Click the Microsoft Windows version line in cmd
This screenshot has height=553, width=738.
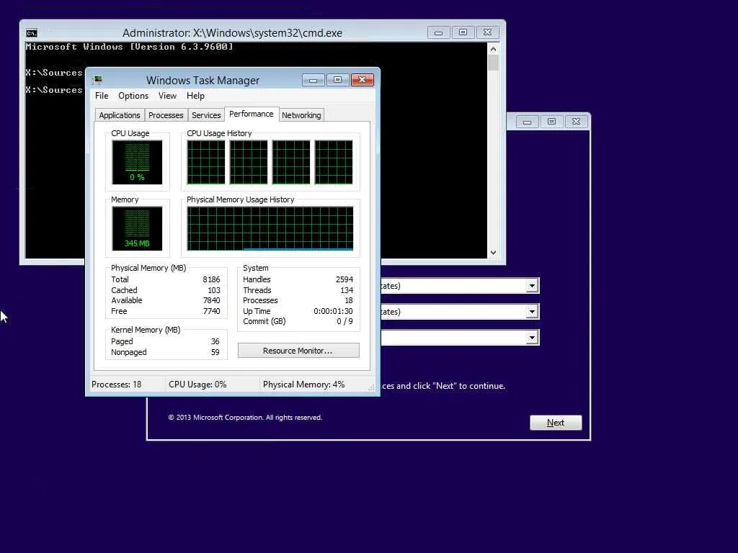(x=130, y=47)
